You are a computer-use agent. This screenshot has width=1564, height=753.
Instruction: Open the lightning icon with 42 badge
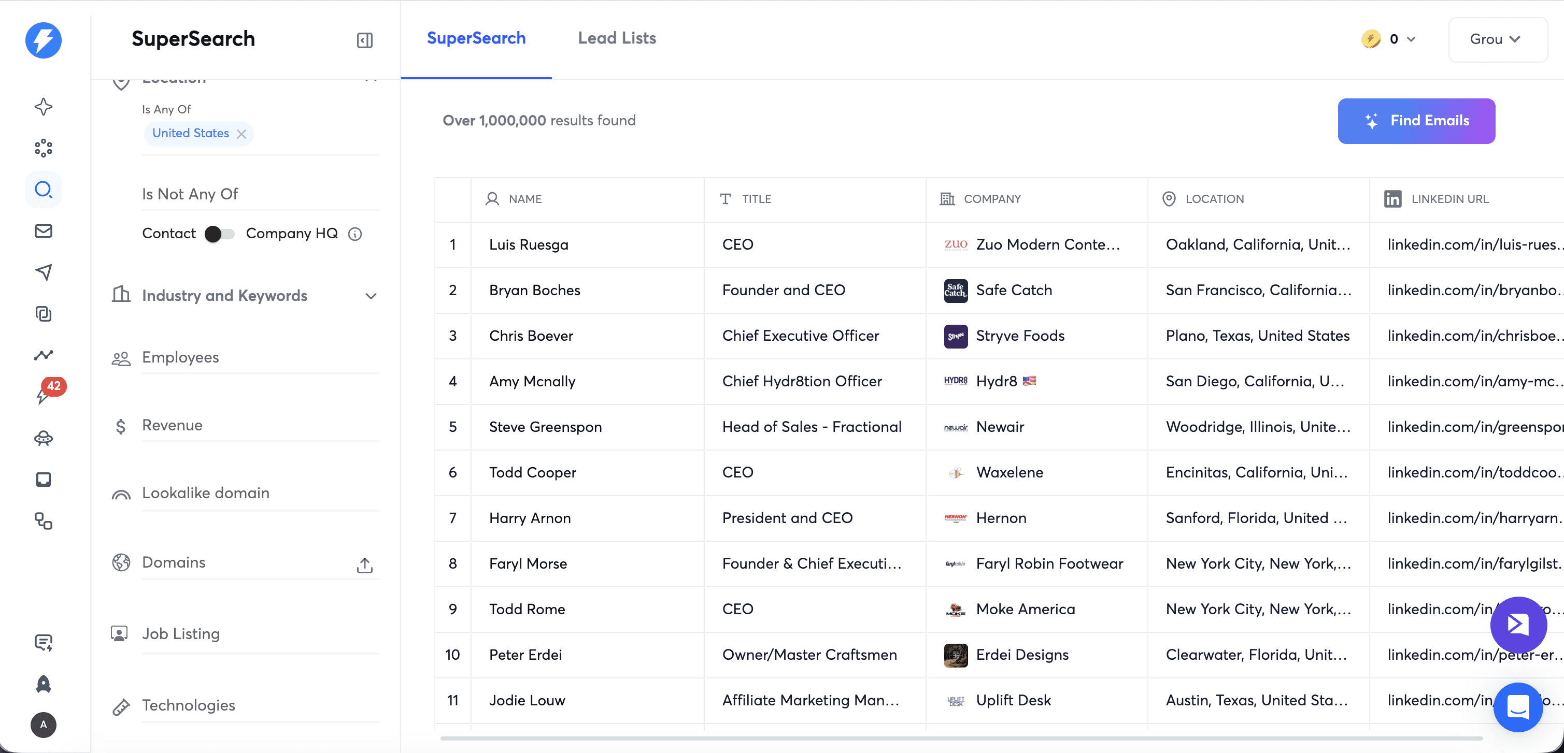click(x=43, y=395)
